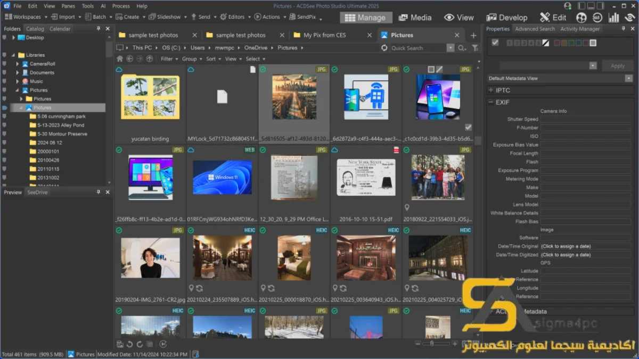
Task: Select the yucatan birding folder thumbnail
Action: 150,96
